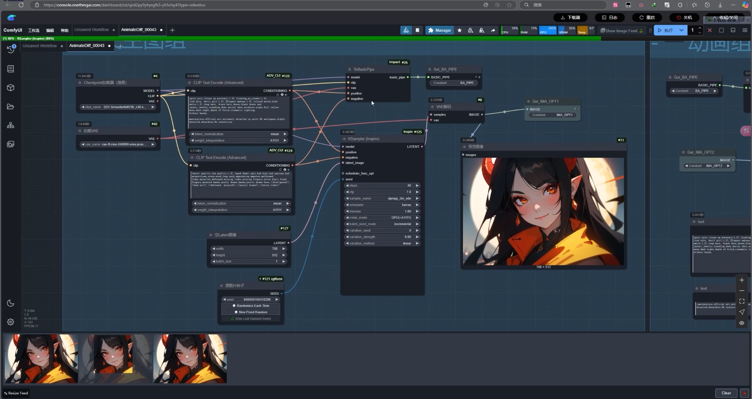Open the 工作流 menu

[34, 30]
